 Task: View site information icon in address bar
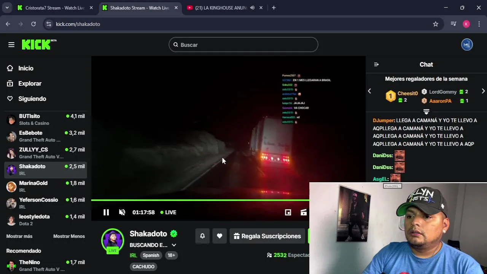[x=49, y=24]
